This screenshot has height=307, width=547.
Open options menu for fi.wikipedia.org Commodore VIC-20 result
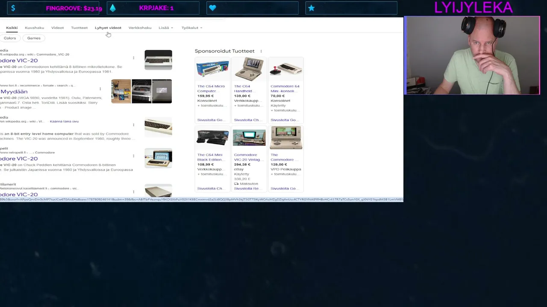pos(133,58)
